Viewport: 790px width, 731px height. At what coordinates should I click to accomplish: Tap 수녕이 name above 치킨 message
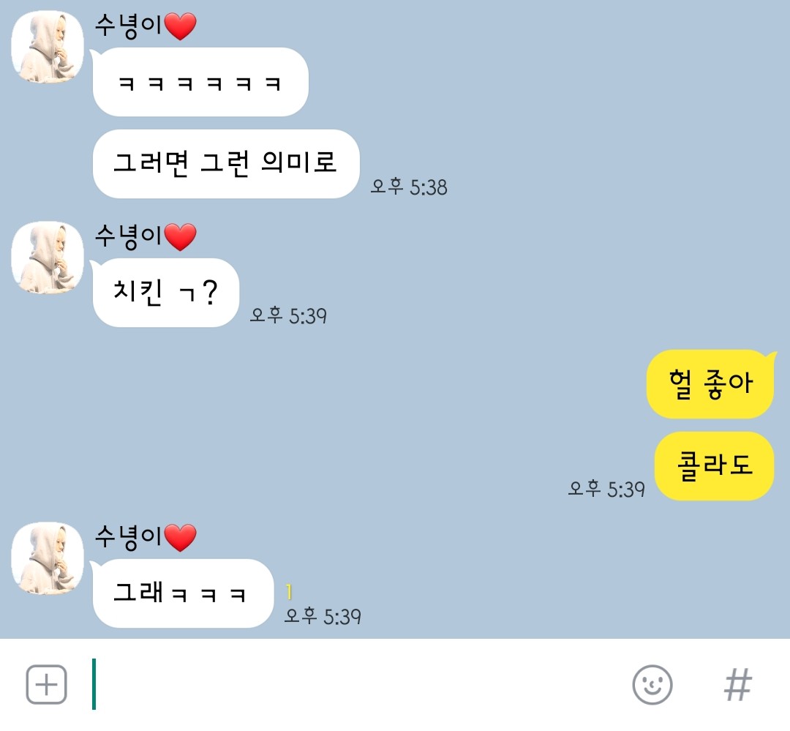[x=146, y=236]
